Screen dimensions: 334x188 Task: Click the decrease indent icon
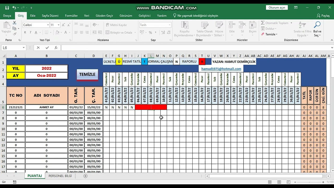click(x=94, y=32)
